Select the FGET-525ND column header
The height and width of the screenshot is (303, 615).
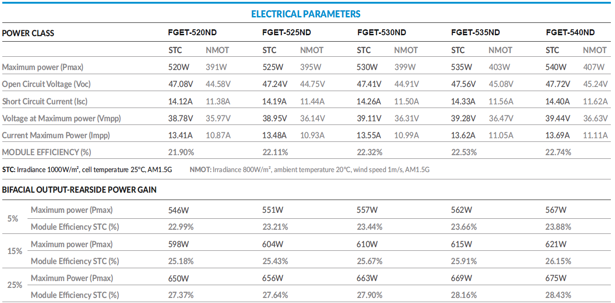pos(287,32)
